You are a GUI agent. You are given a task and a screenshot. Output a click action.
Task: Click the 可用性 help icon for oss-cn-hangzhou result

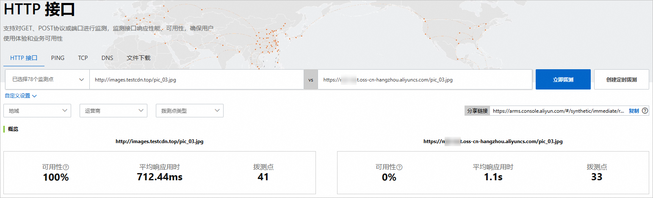[399, 167]
